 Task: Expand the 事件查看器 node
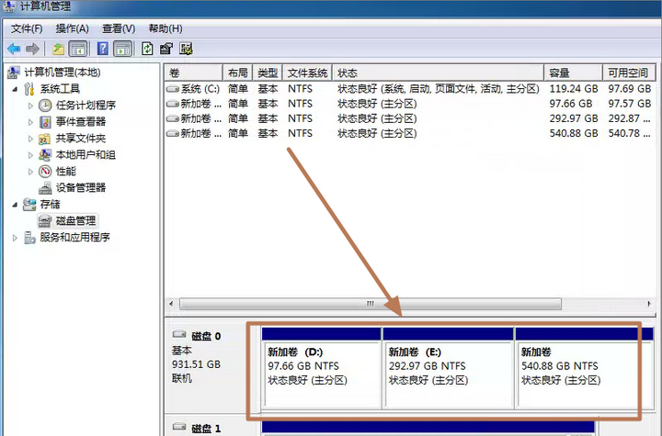[x=30, y=122]
